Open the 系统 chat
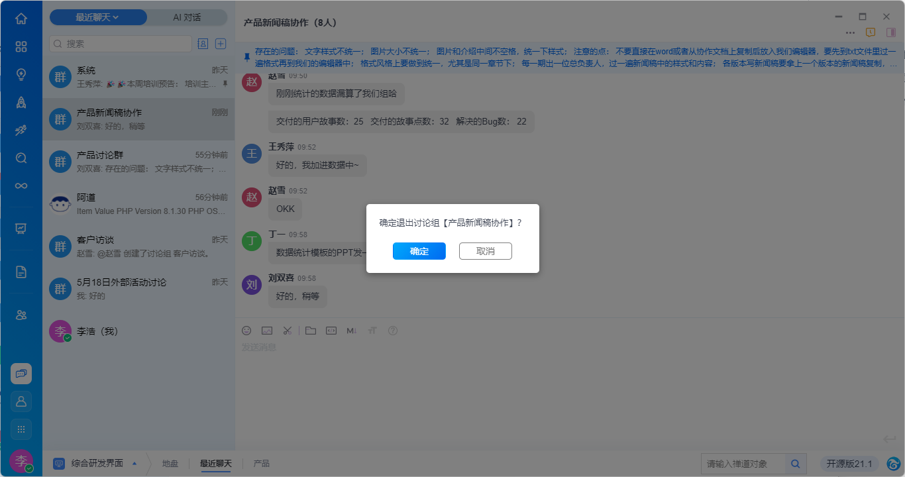This screenshot has height=477, width=905. [x=138, y=77]
